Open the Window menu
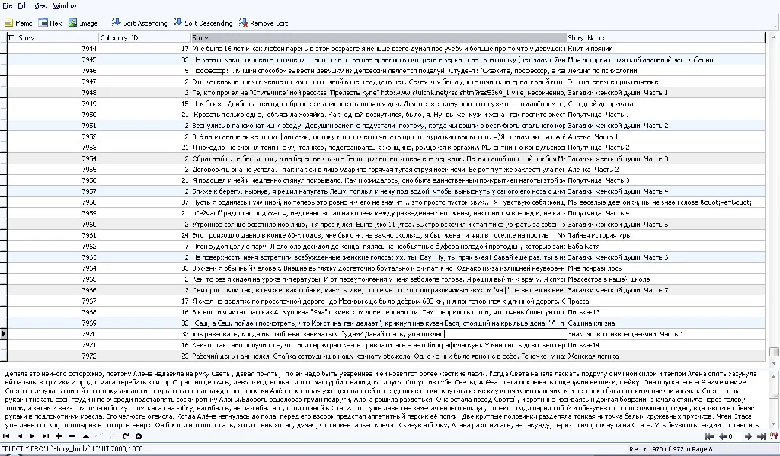Screen dimensions: 780x456 pyautogui.click(x=64, y=5)
